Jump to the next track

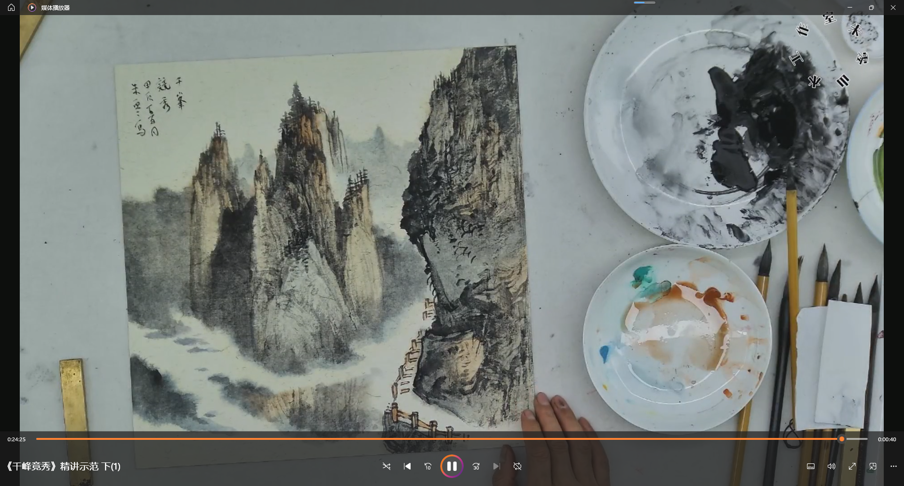(497, 466)
